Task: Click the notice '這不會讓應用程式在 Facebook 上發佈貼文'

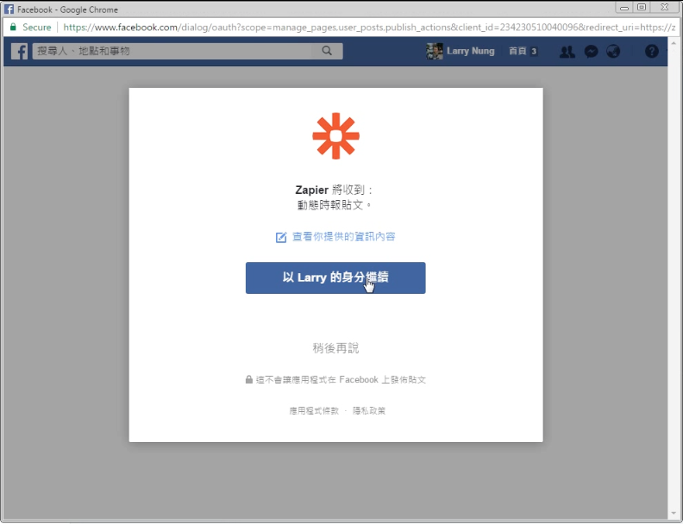Action: pyautogui.click(x=341, y=380)
